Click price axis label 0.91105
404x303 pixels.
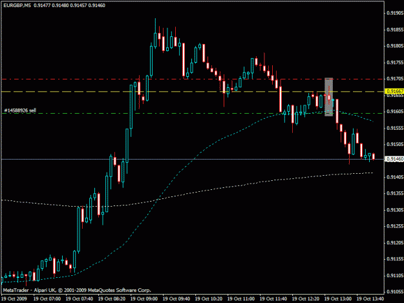[395, 275]
